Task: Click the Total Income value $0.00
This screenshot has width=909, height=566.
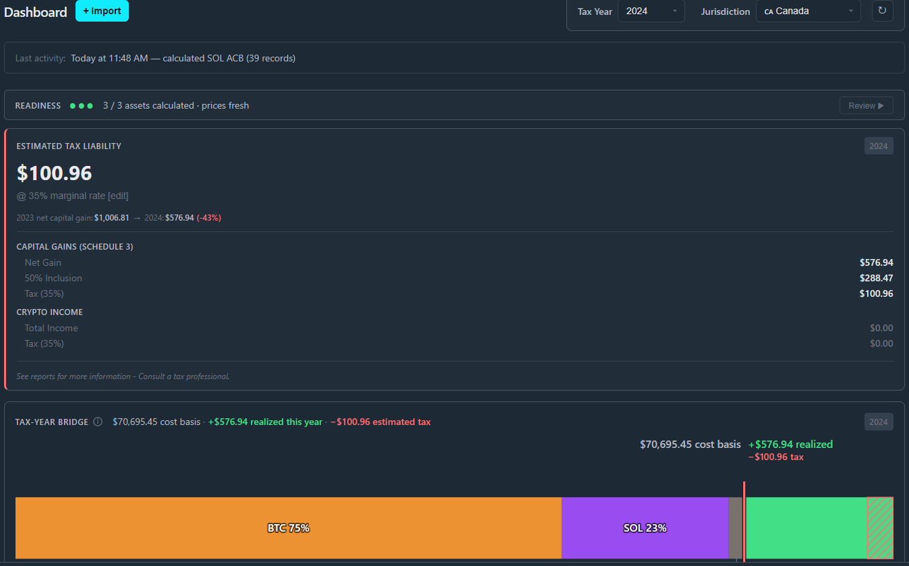Action: pos(881,328)
